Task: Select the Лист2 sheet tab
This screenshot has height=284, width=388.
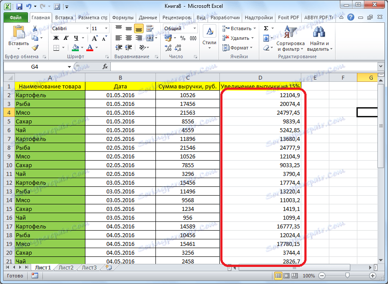Action: click(x=66, y=267)
